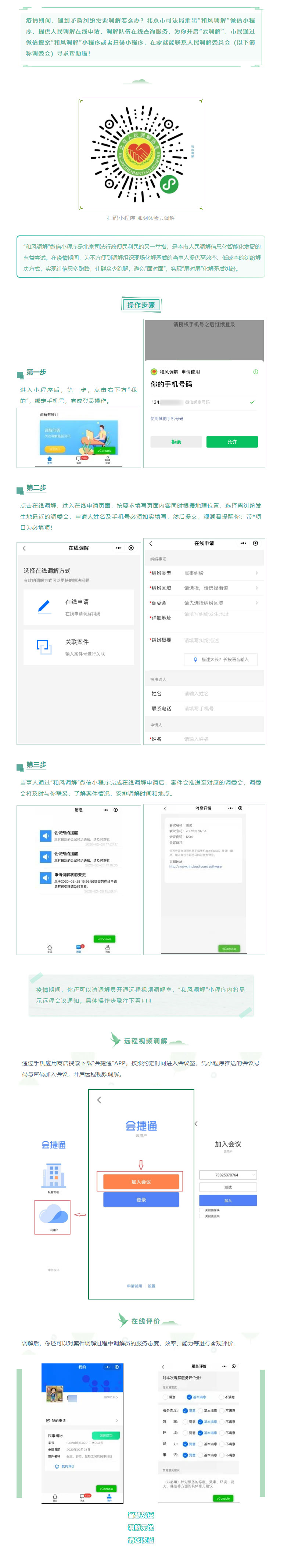Click the blue 登录 button

point(141,1200)
